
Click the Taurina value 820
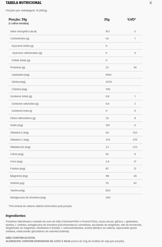pyautogui.click(x=108, y=190)
